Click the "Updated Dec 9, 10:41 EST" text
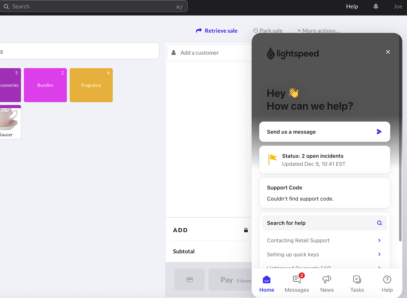The image size is (407, 298). click(x=314, y=164)
